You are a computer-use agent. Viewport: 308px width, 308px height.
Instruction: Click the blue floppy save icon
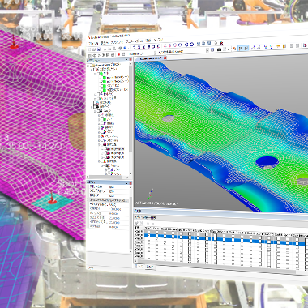click(99, 49)
